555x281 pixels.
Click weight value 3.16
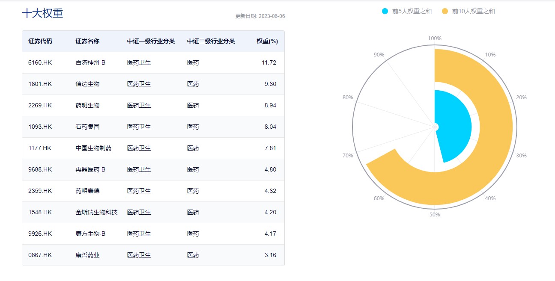coord(270,255)
